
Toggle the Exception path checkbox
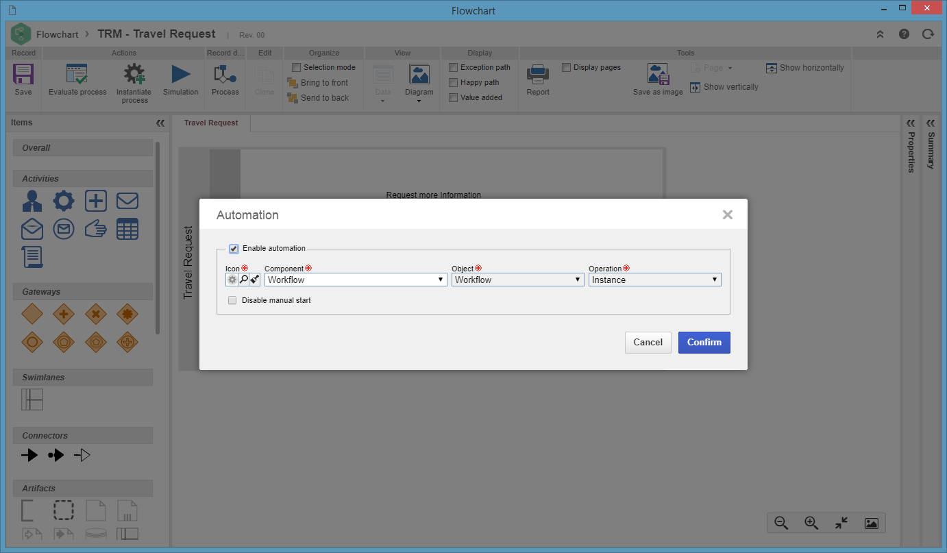click(x=453, y=67)
